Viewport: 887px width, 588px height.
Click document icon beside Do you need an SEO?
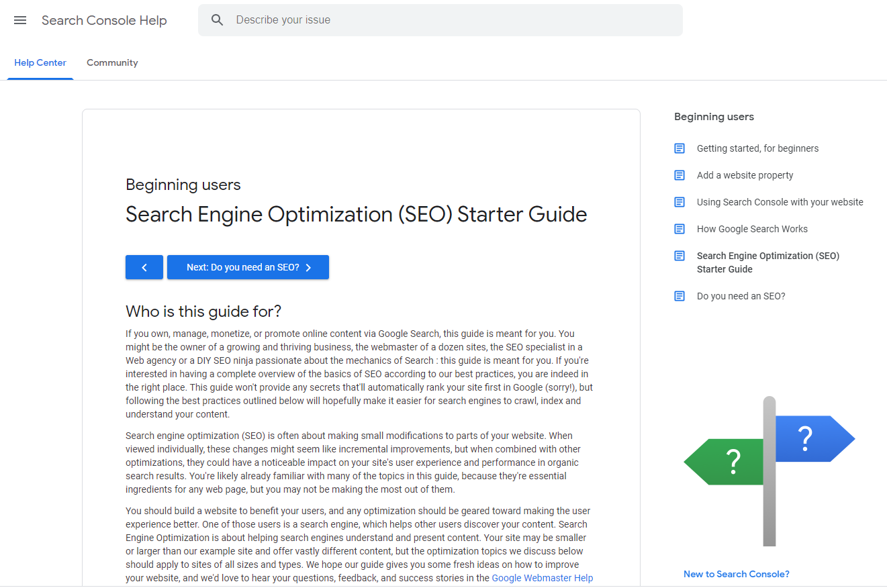pyautogui.click(x=680, y=296)
